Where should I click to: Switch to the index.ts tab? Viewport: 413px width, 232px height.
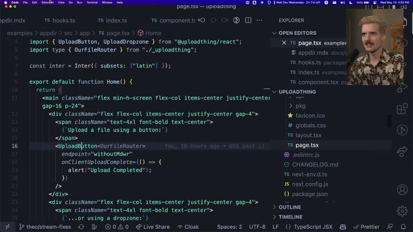pyautogui.click(x=112, y=21)
